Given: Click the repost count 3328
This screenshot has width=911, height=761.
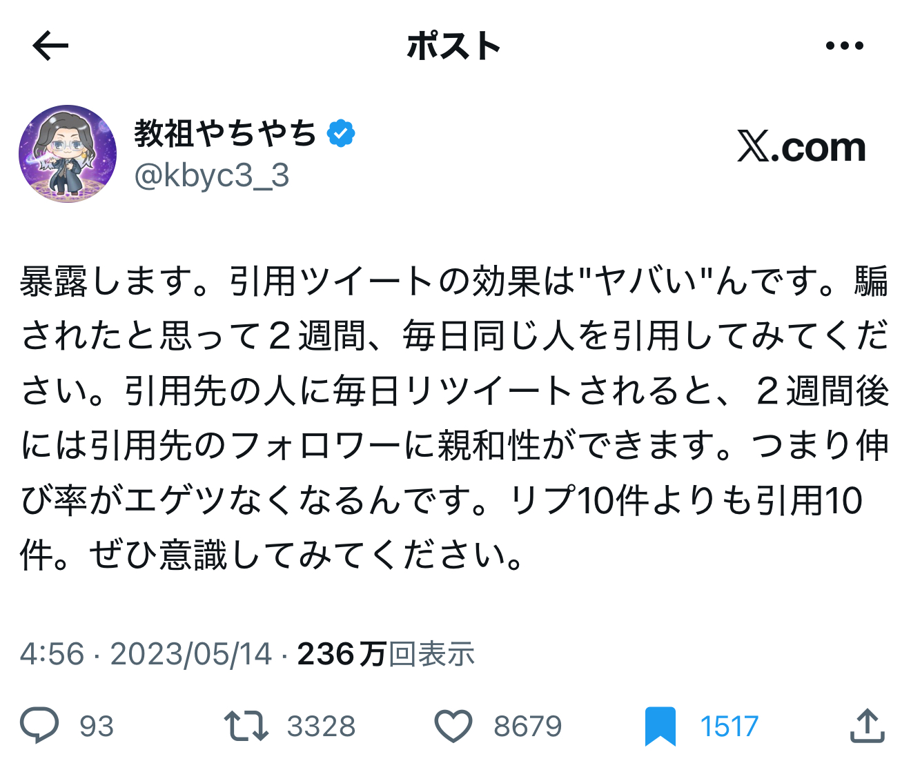Looking at the screenshot, I should coord(321,727).
